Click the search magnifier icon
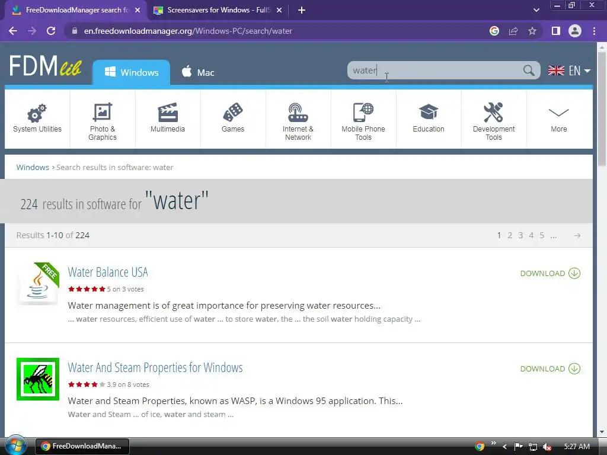 (529, 71)
